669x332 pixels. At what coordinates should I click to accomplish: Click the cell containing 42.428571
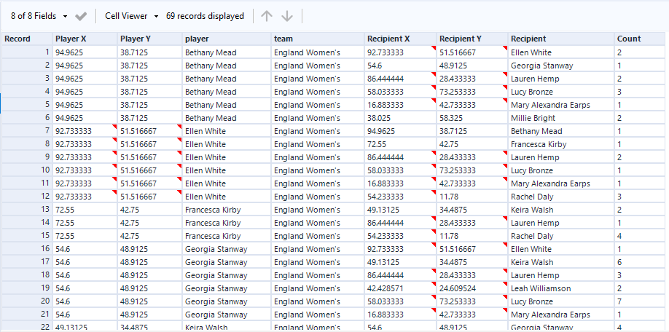click(x=399, y=288)
